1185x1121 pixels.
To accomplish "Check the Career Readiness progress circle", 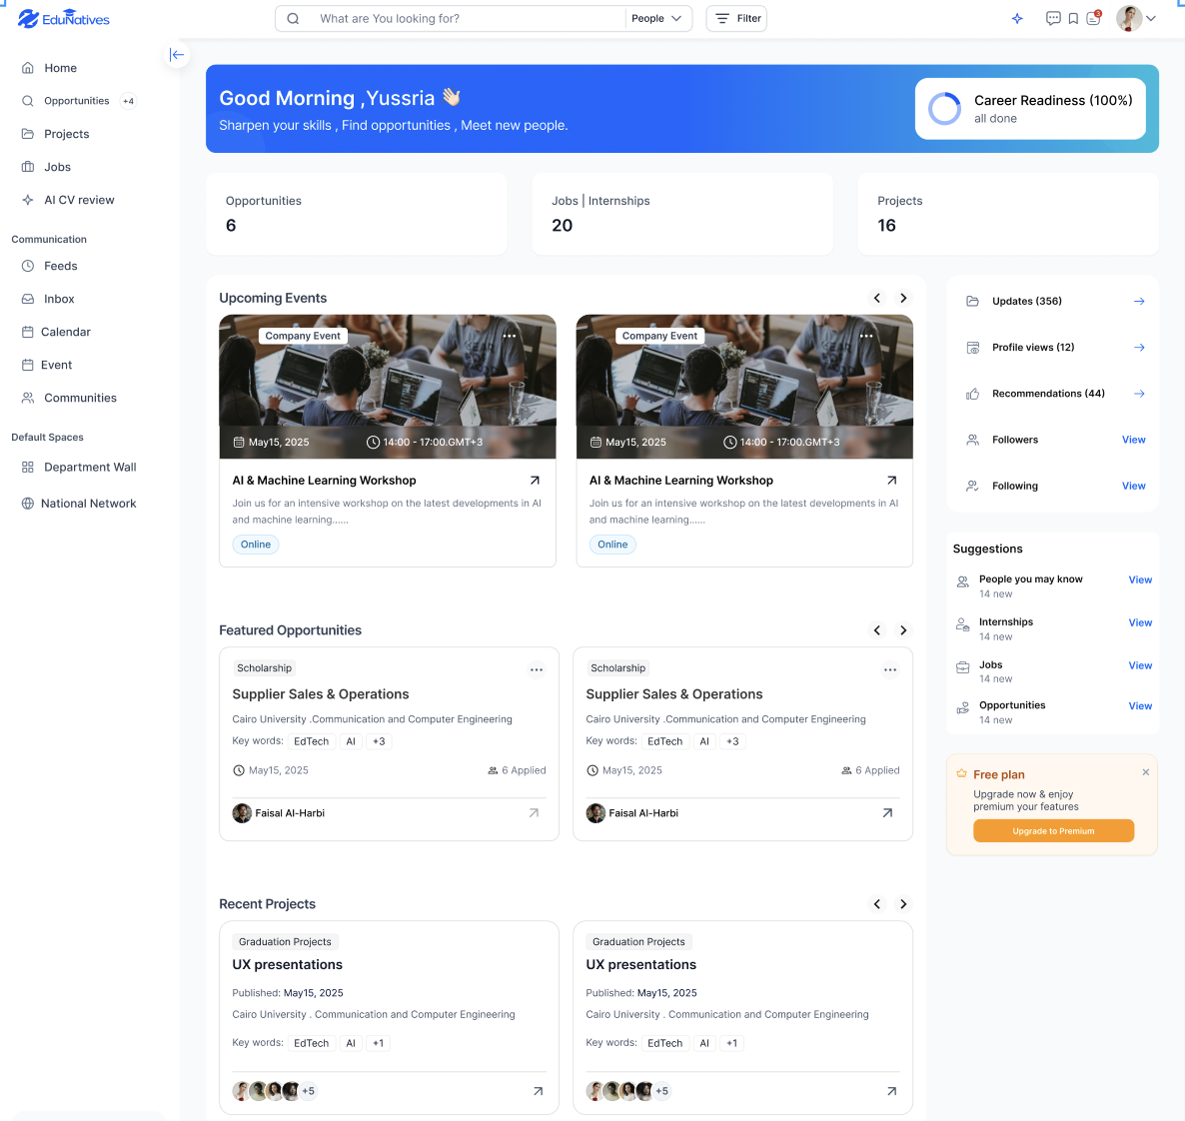I will pos(943,108).
